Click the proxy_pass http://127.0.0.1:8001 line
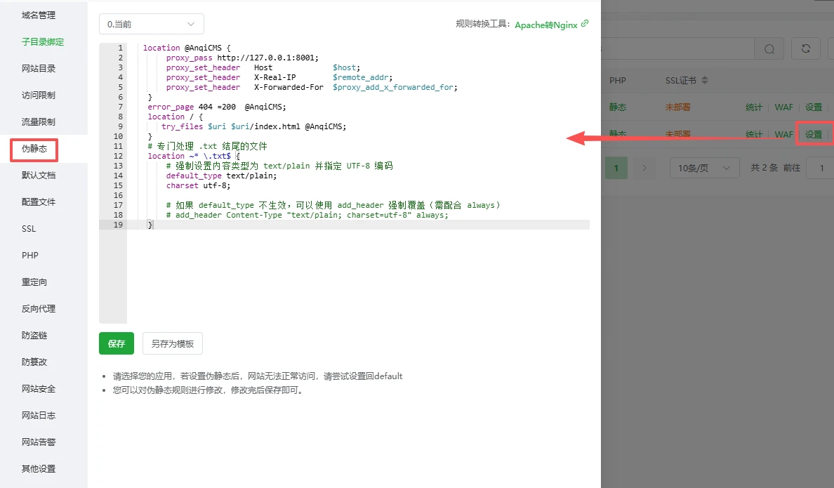Screen dimensions: 834x488 coord(242,58)
